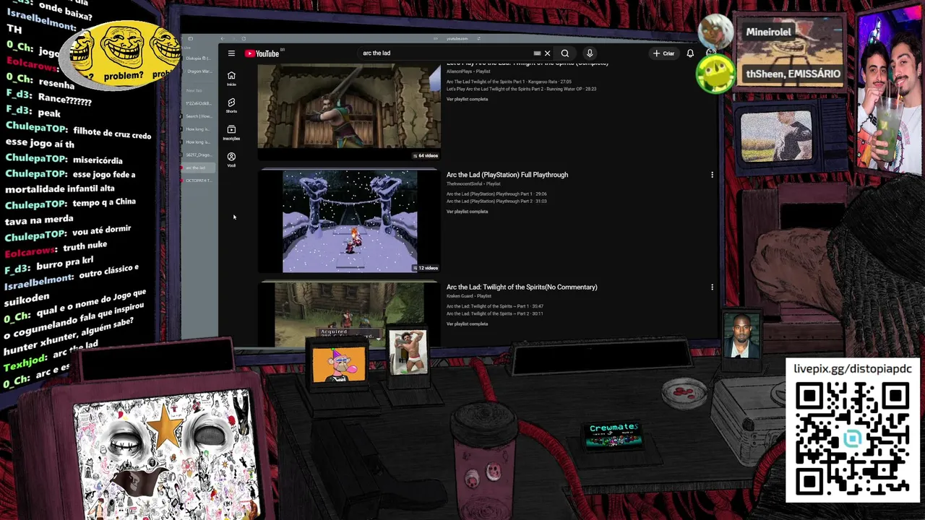This screenshot has height=520, width=925.
Task: Click 'Ver playlist completa' under AllanonPlays playlist
Action: coord(467,99)
